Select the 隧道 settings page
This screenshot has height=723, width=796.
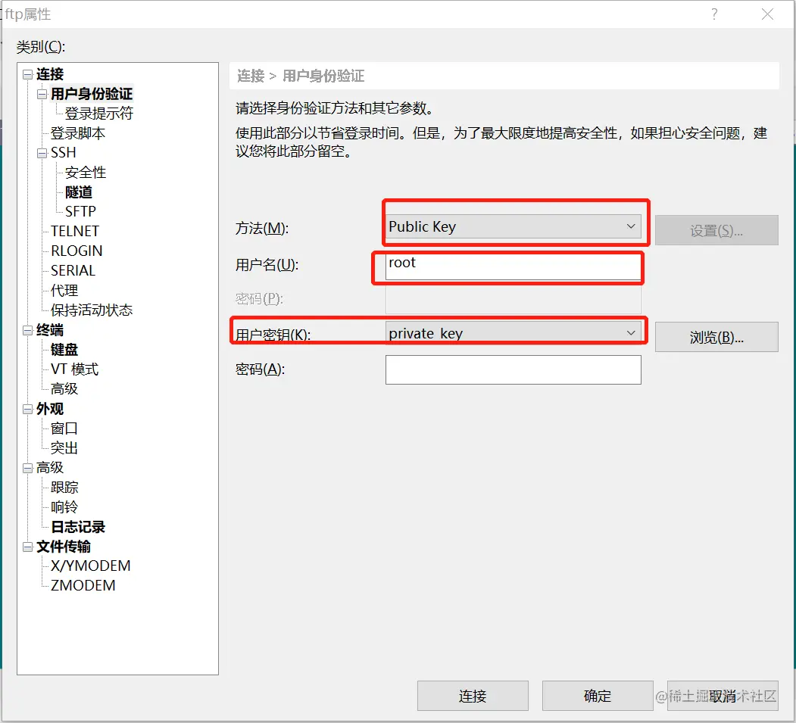pos(78,192)
